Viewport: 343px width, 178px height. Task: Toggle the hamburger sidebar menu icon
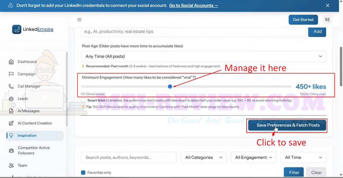pyautogui.click(x=79, y=20)
